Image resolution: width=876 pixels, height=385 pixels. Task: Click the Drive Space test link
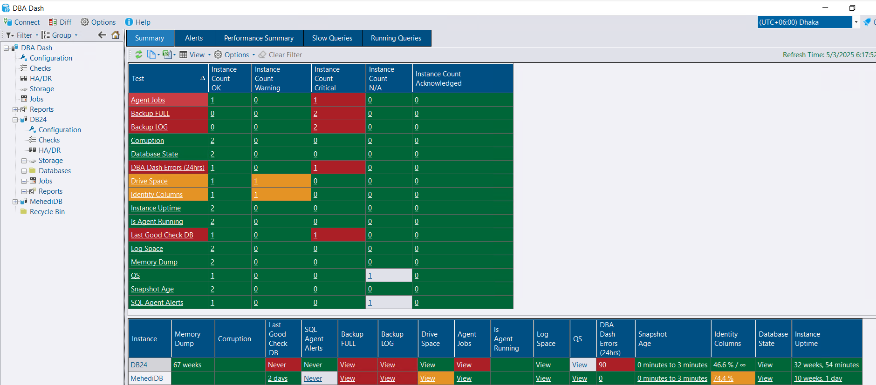pyautogui.click(x=149, y=181)
